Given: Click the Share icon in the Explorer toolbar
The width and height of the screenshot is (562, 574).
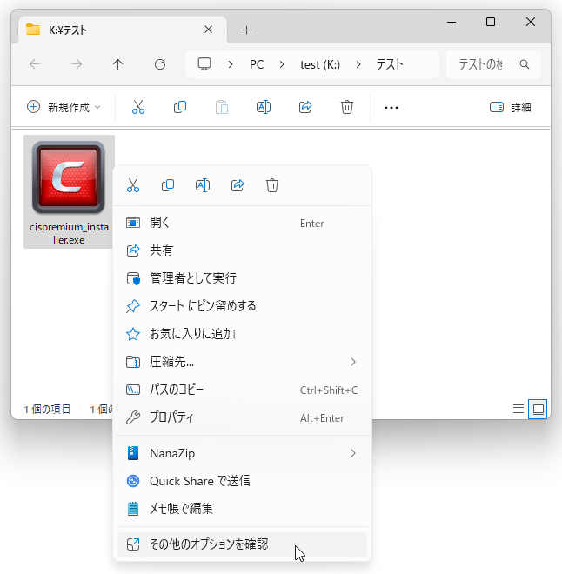Looking at the screenshot, I should 305,107.
